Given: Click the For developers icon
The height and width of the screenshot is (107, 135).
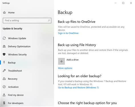Looking at the screenshot, I should pyautogui.click(x=4, y=103).
